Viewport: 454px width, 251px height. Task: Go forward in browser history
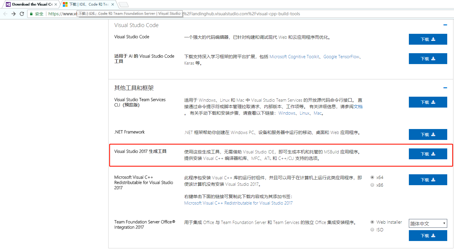pyautogui.click(x=14, y=14)
